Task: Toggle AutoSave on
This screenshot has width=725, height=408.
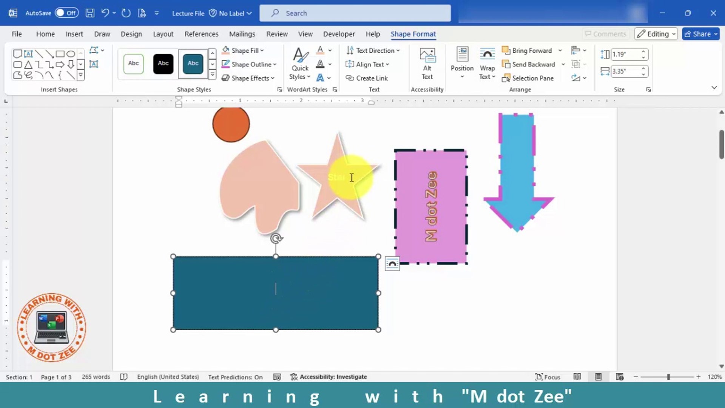Action: (x=66, y=12)
